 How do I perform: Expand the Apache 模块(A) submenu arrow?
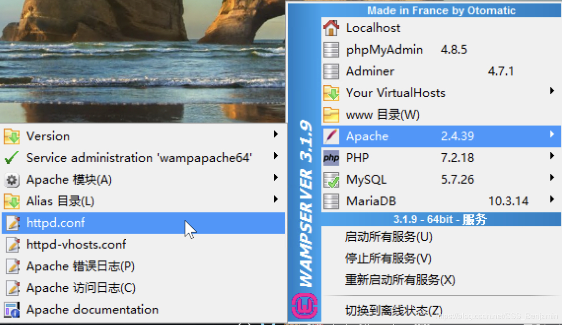point(276,178)
